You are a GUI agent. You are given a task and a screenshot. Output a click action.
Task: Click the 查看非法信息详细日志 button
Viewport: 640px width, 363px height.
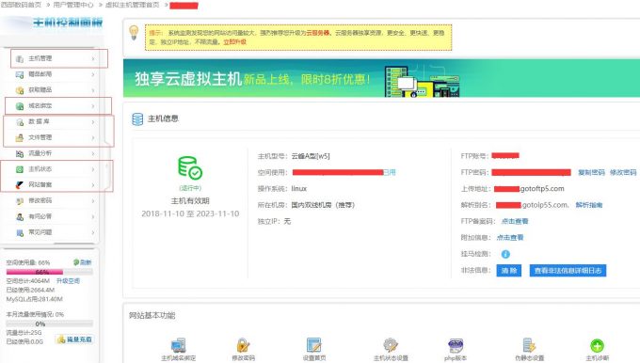pyautogui.click(x=568, y=271)
